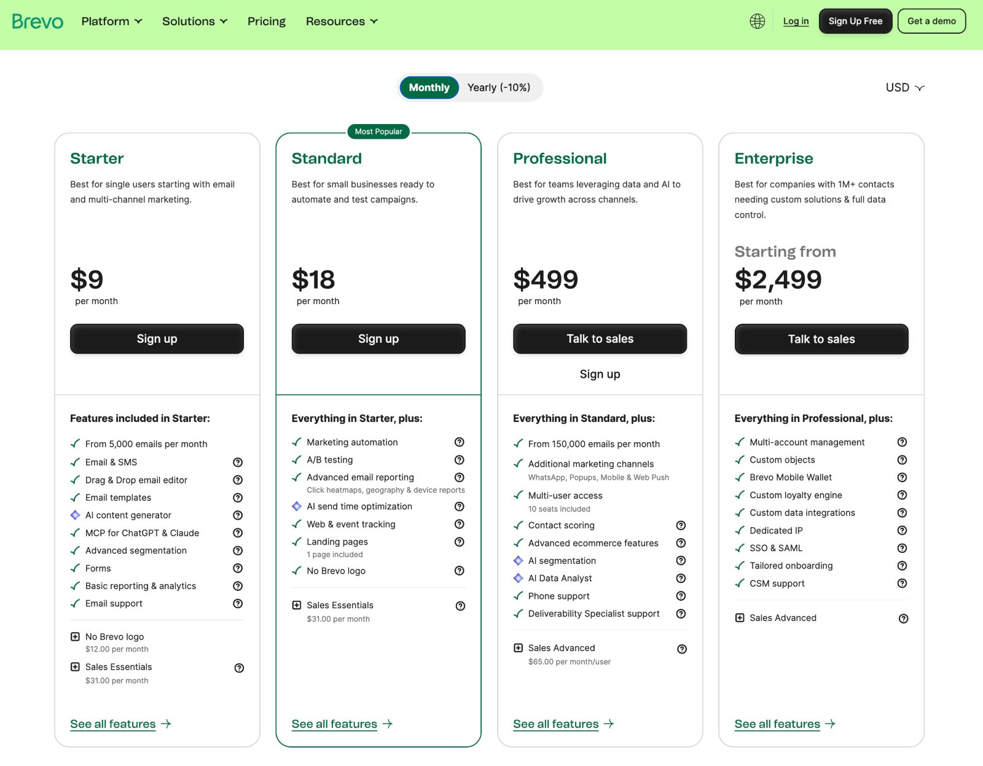Show help for Deliverability Specialist support
This screenshot has height=766, width=983.
pyautogui.click(x=681, y=614)
